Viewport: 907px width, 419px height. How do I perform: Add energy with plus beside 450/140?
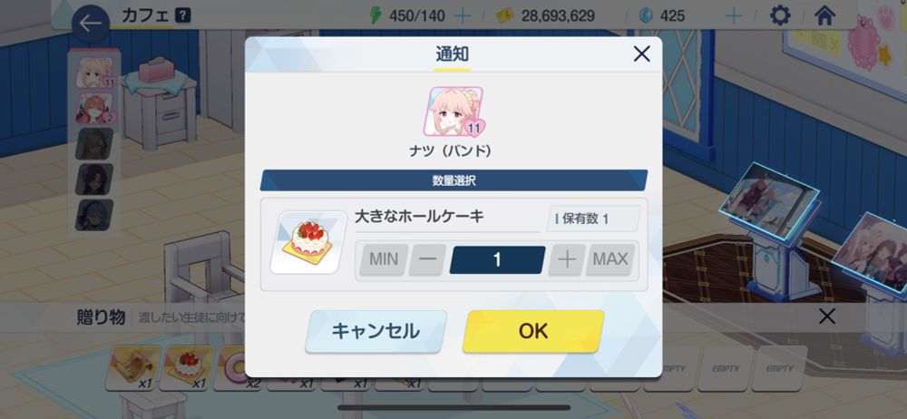[463, 15]
